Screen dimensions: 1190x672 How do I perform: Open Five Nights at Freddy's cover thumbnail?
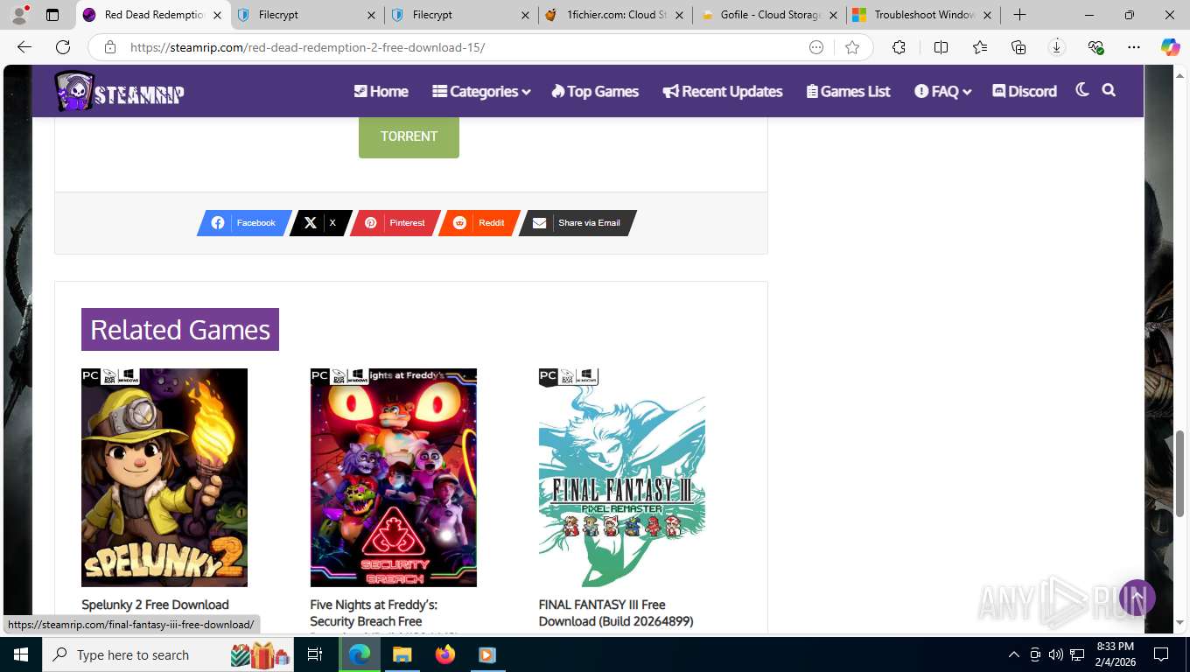(x=394, y=478)
